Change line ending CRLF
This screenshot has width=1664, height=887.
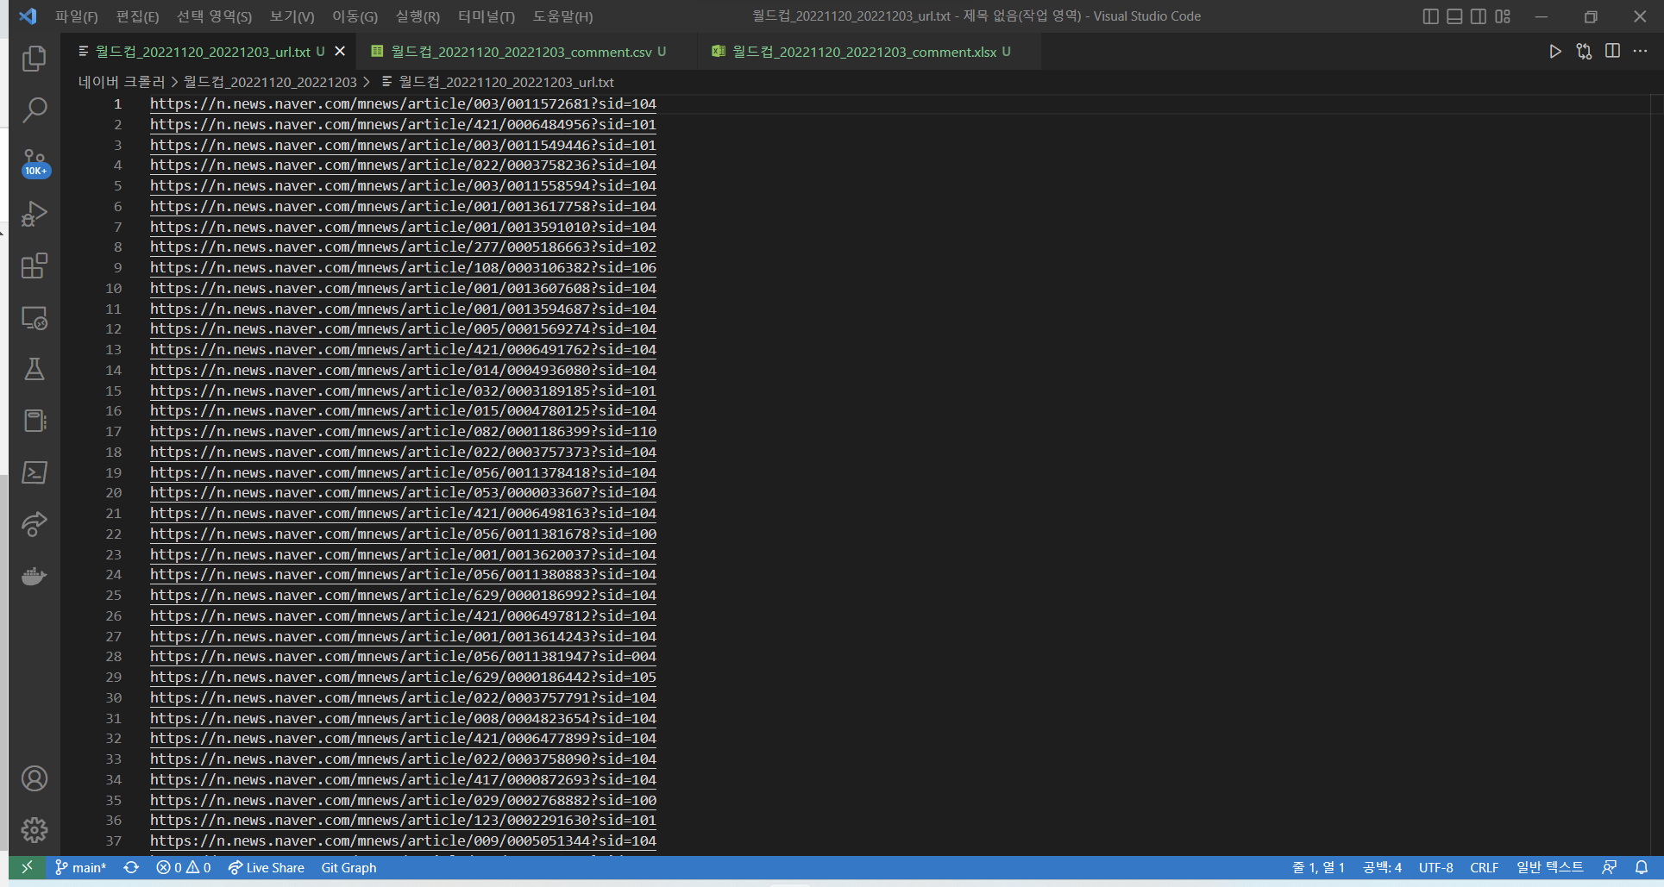click(x=1484, y=867)
